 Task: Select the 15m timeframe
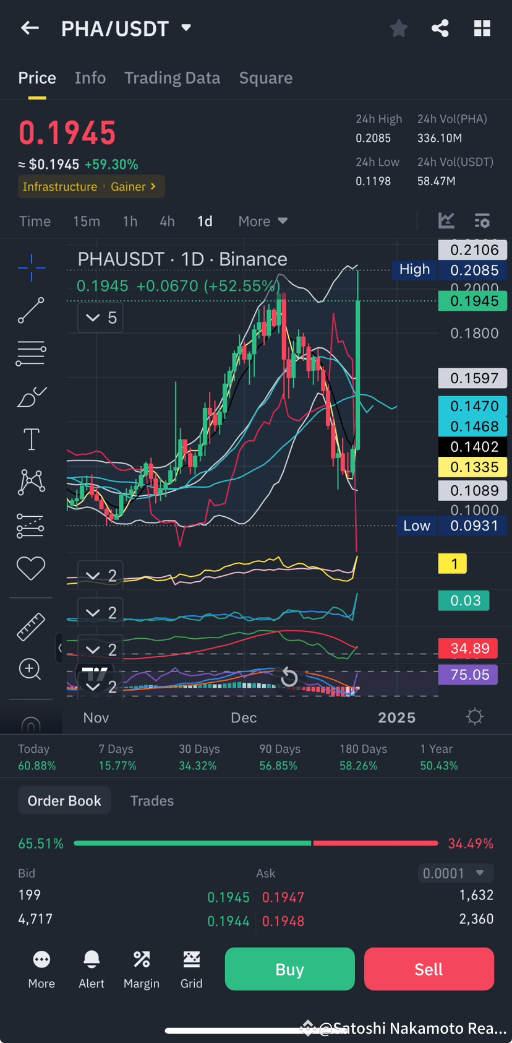pos(87,222)
